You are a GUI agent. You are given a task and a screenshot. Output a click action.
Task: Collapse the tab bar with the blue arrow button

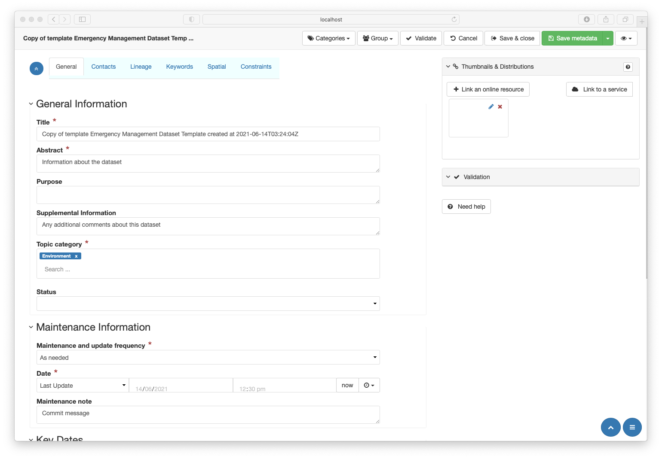37,68
